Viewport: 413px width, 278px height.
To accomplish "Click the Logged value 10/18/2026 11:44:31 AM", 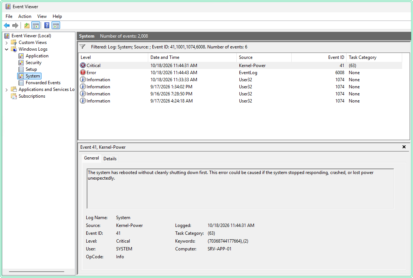I will click(x=231, y=225).
